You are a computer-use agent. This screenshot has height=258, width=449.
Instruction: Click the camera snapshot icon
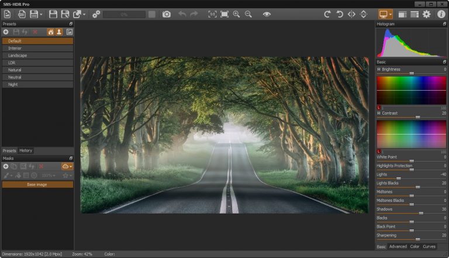[x=167, y=14]
